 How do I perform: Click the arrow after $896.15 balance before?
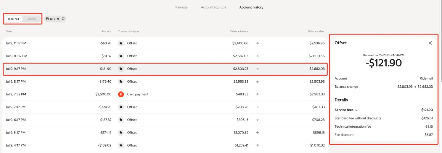point(257,120)
